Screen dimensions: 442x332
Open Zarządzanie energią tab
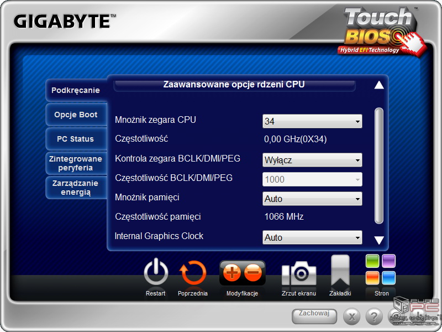tap(76, 188)
